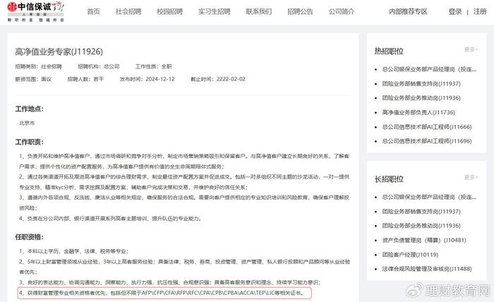Click the 招聘类别: 社会招聘 text

coord(38,66)
